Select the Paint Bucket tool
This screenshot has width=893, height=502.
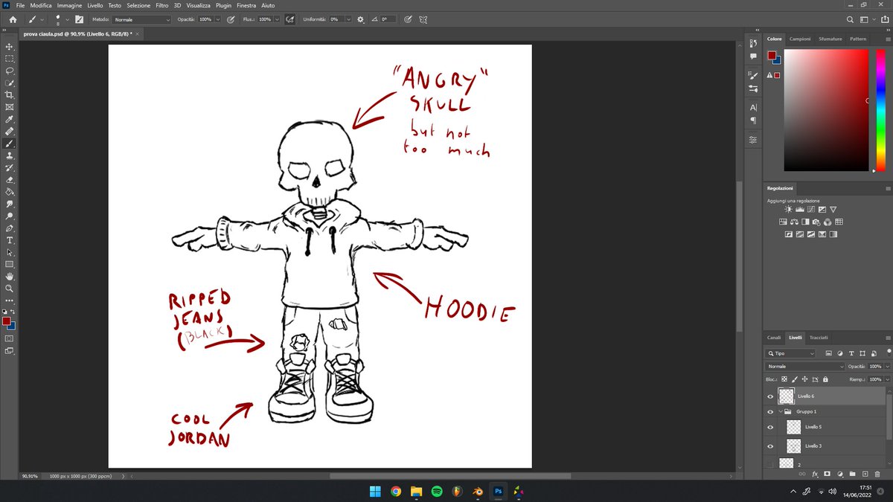(x=10, y=192)
